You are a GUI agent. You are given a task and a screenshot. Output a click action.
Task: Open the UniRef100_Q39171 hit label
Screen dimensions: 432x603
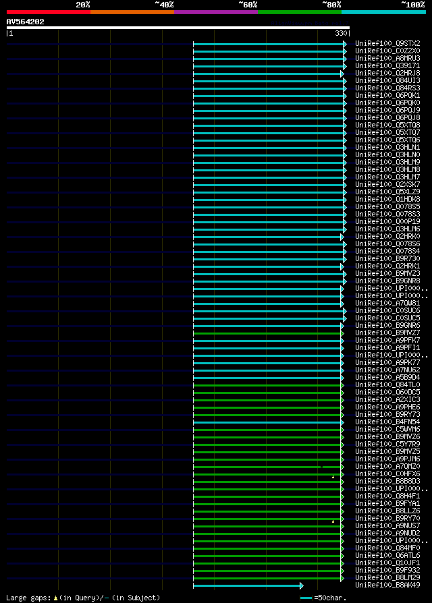click(x=387, y=65)
